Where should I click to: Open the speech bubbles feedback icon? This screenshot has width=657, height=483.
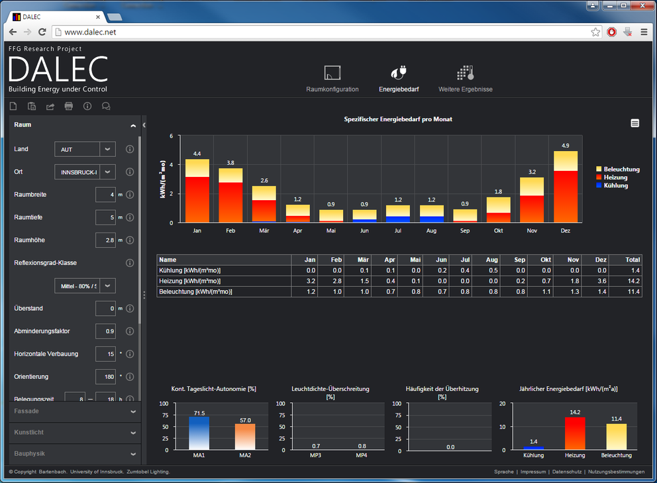[x=106, y=106]
